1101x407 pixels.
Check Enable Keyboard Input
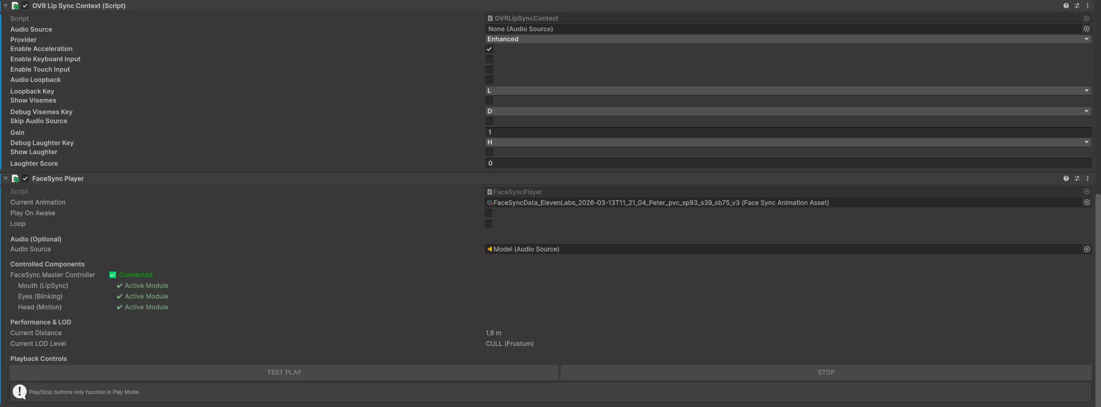point(489,59)
